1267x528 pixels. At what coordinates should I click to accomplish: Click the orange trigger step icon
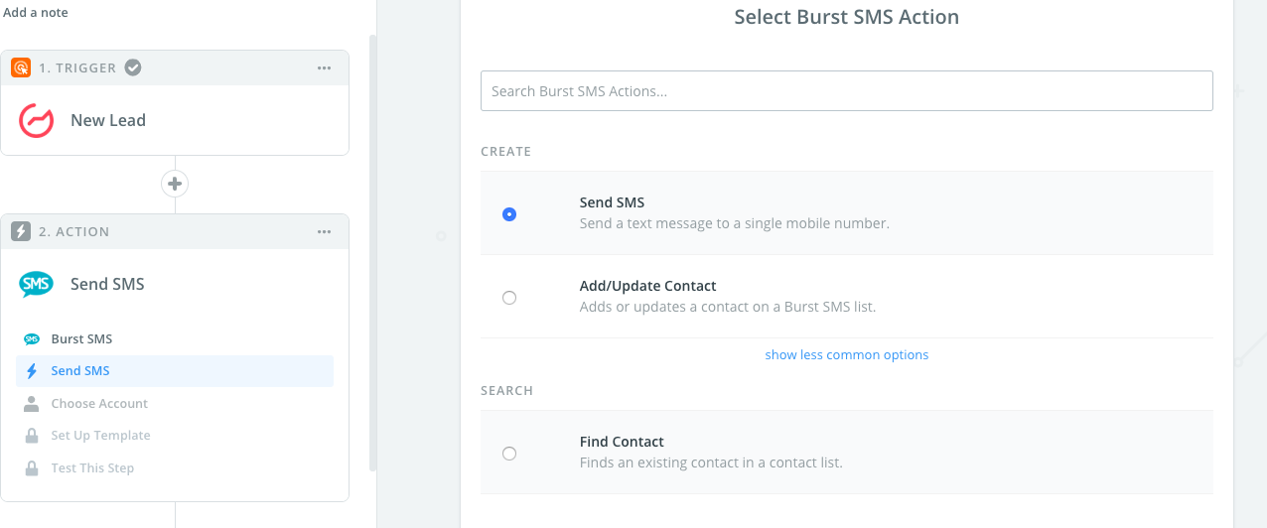21,68
